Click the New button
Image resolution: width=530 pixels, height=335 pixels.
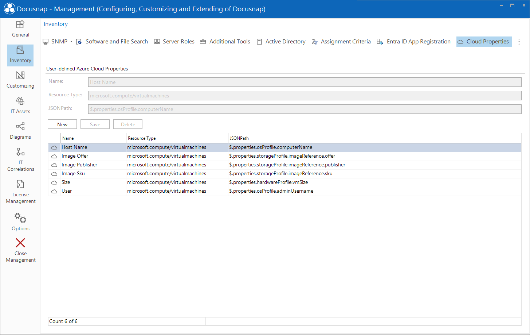pos(62,124)
